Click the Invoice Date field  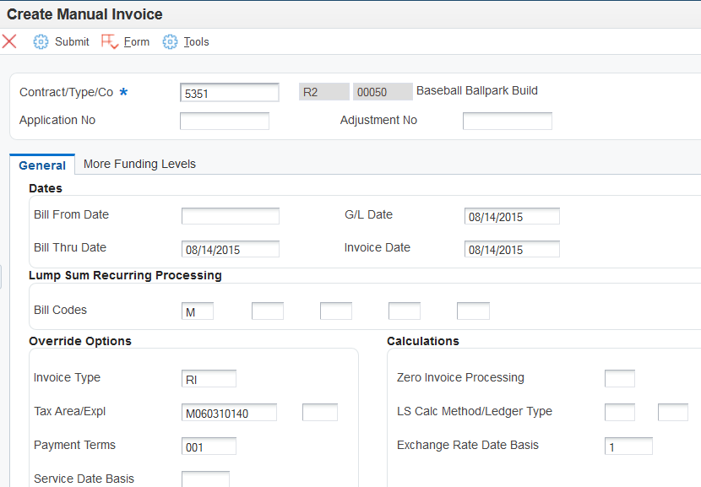click(511, 248)
